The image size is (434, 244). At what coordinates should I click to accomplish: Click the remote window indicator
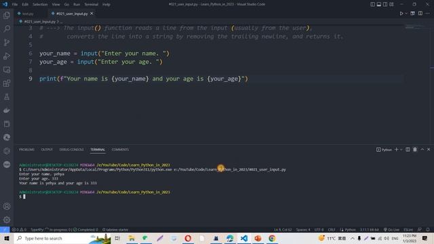[x=5, y=230]
